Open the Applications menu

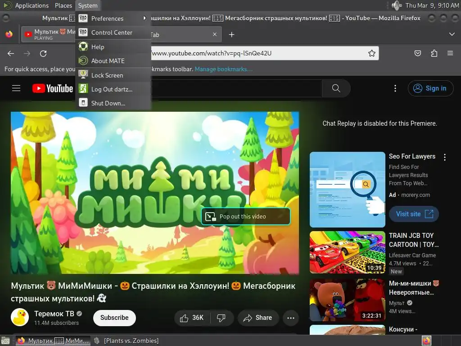[32, 5]
